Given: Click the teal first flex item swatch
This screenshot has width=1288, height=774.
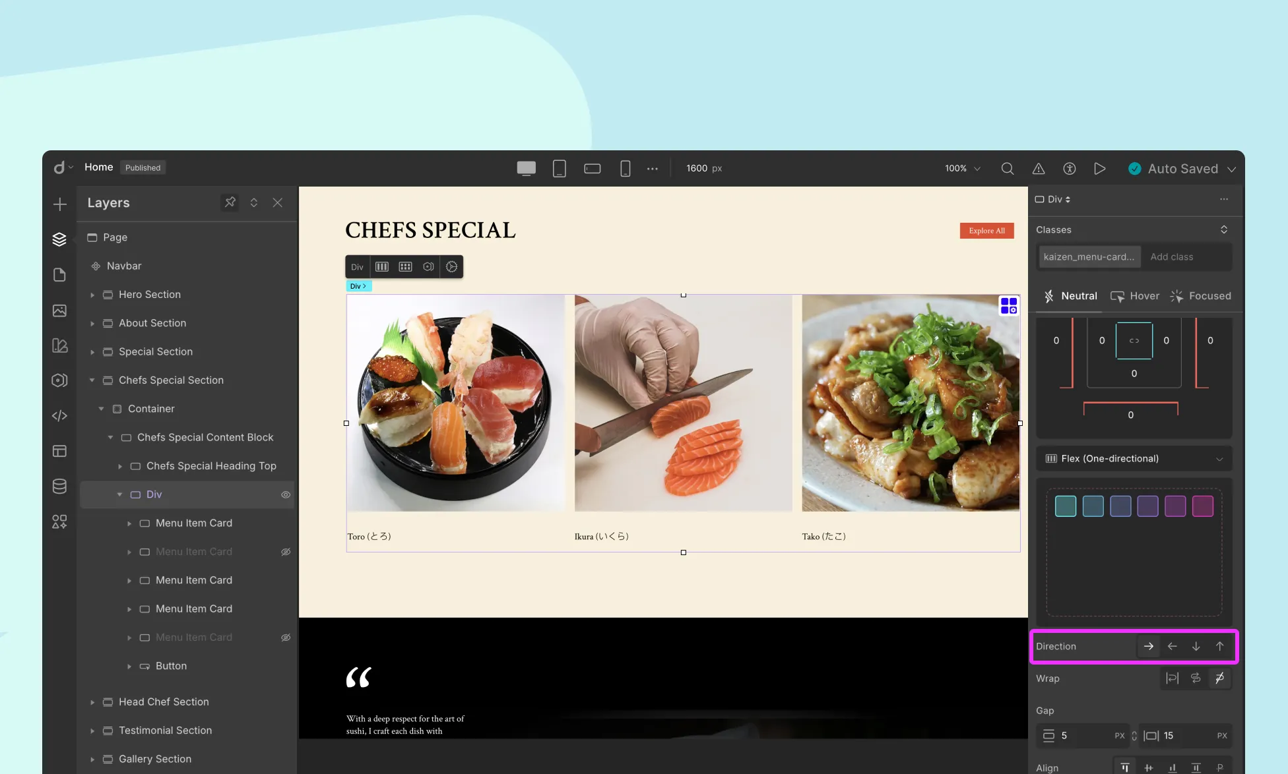Looking at the screenshot, I should [x=1066, y=506].
